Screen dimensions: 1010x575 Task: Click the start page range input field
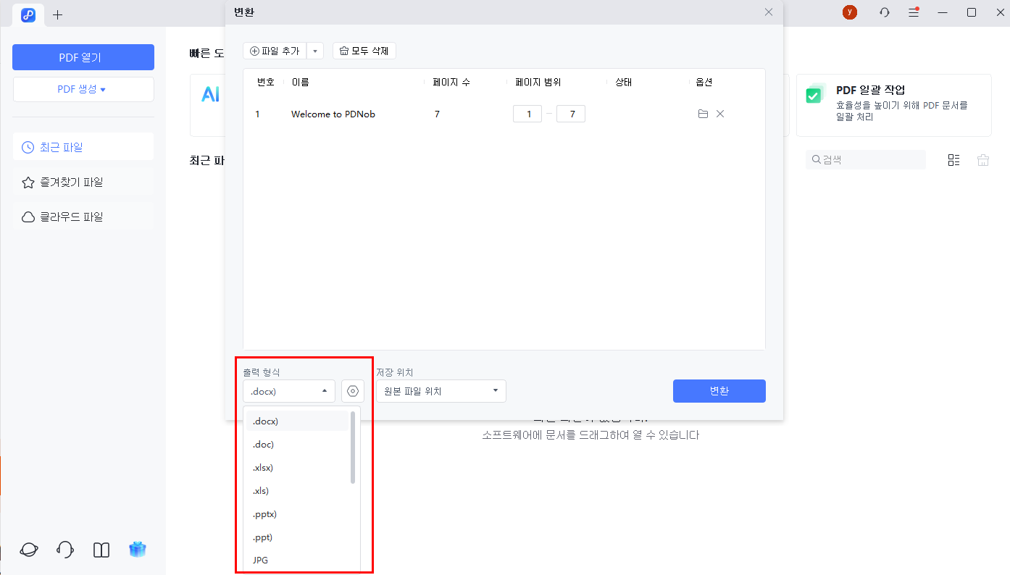tap(527, 114)
